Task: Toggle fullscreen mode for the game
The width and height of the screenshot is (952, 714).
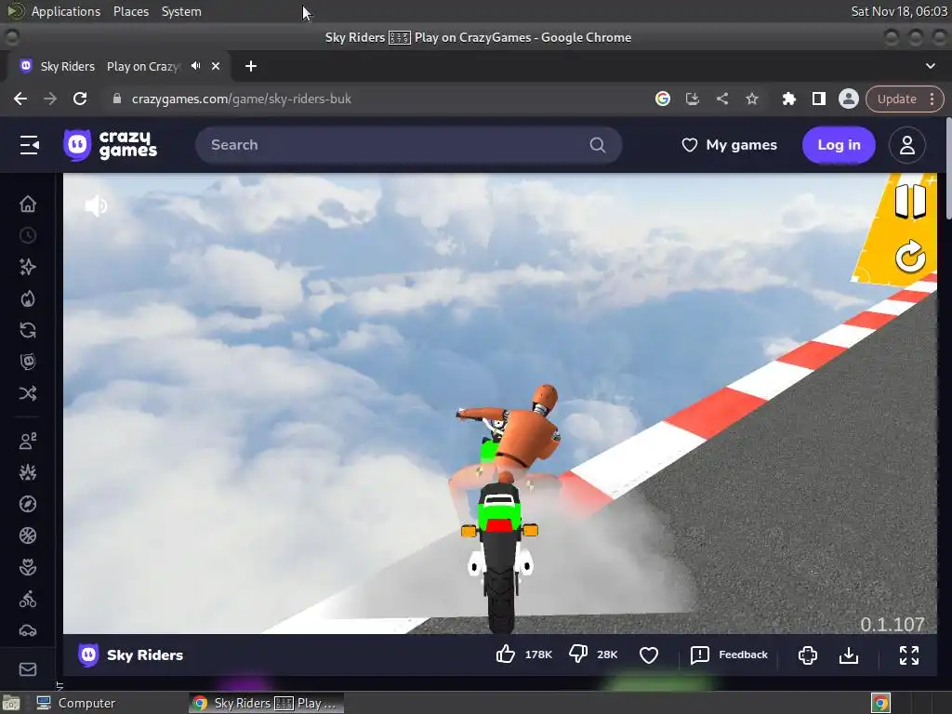Action: pyautogui.click(x=909, y=655)
